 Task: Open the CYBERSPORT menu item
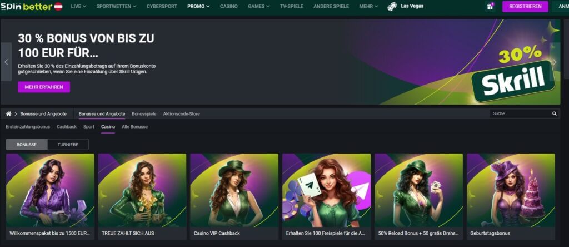(x=162, y=6)
